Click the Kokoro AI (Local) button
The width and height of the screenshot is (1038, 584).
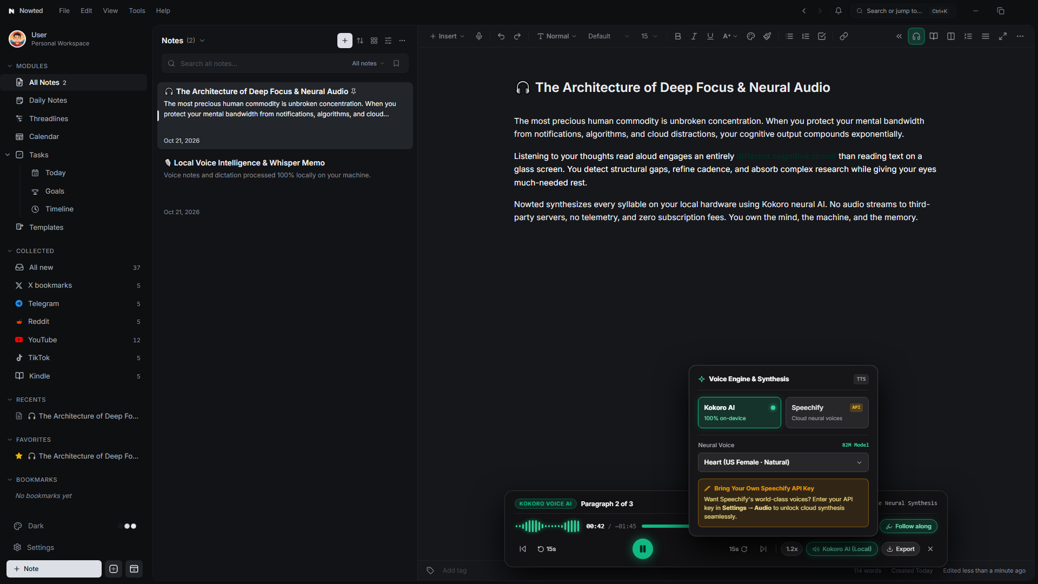pyautogui.click(x=842, y=549)
